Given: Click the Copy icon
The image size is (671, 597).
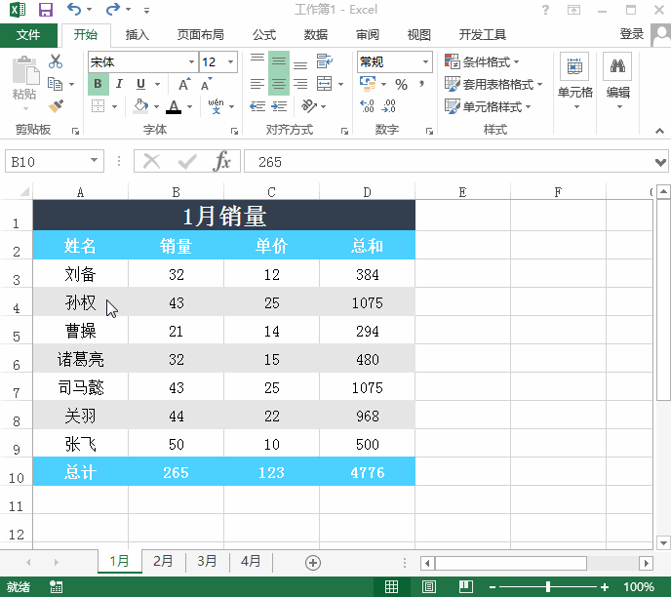Looking at the screenshot, I should pos(56,84).
